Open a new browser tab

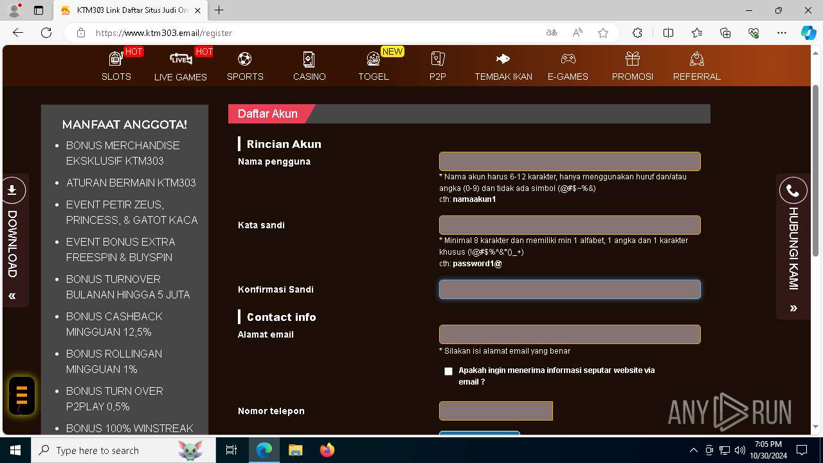point(219,10)
